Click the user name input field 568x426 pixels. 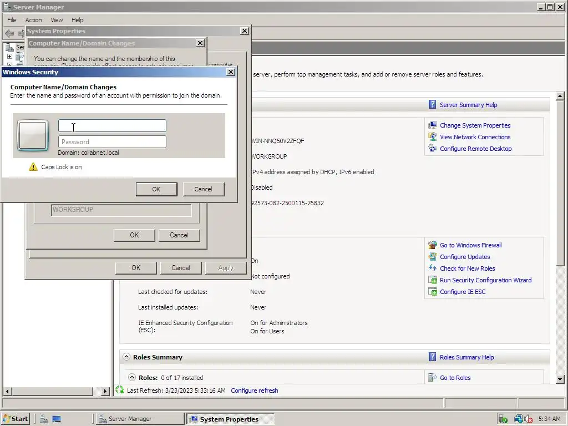coord(112,126)
